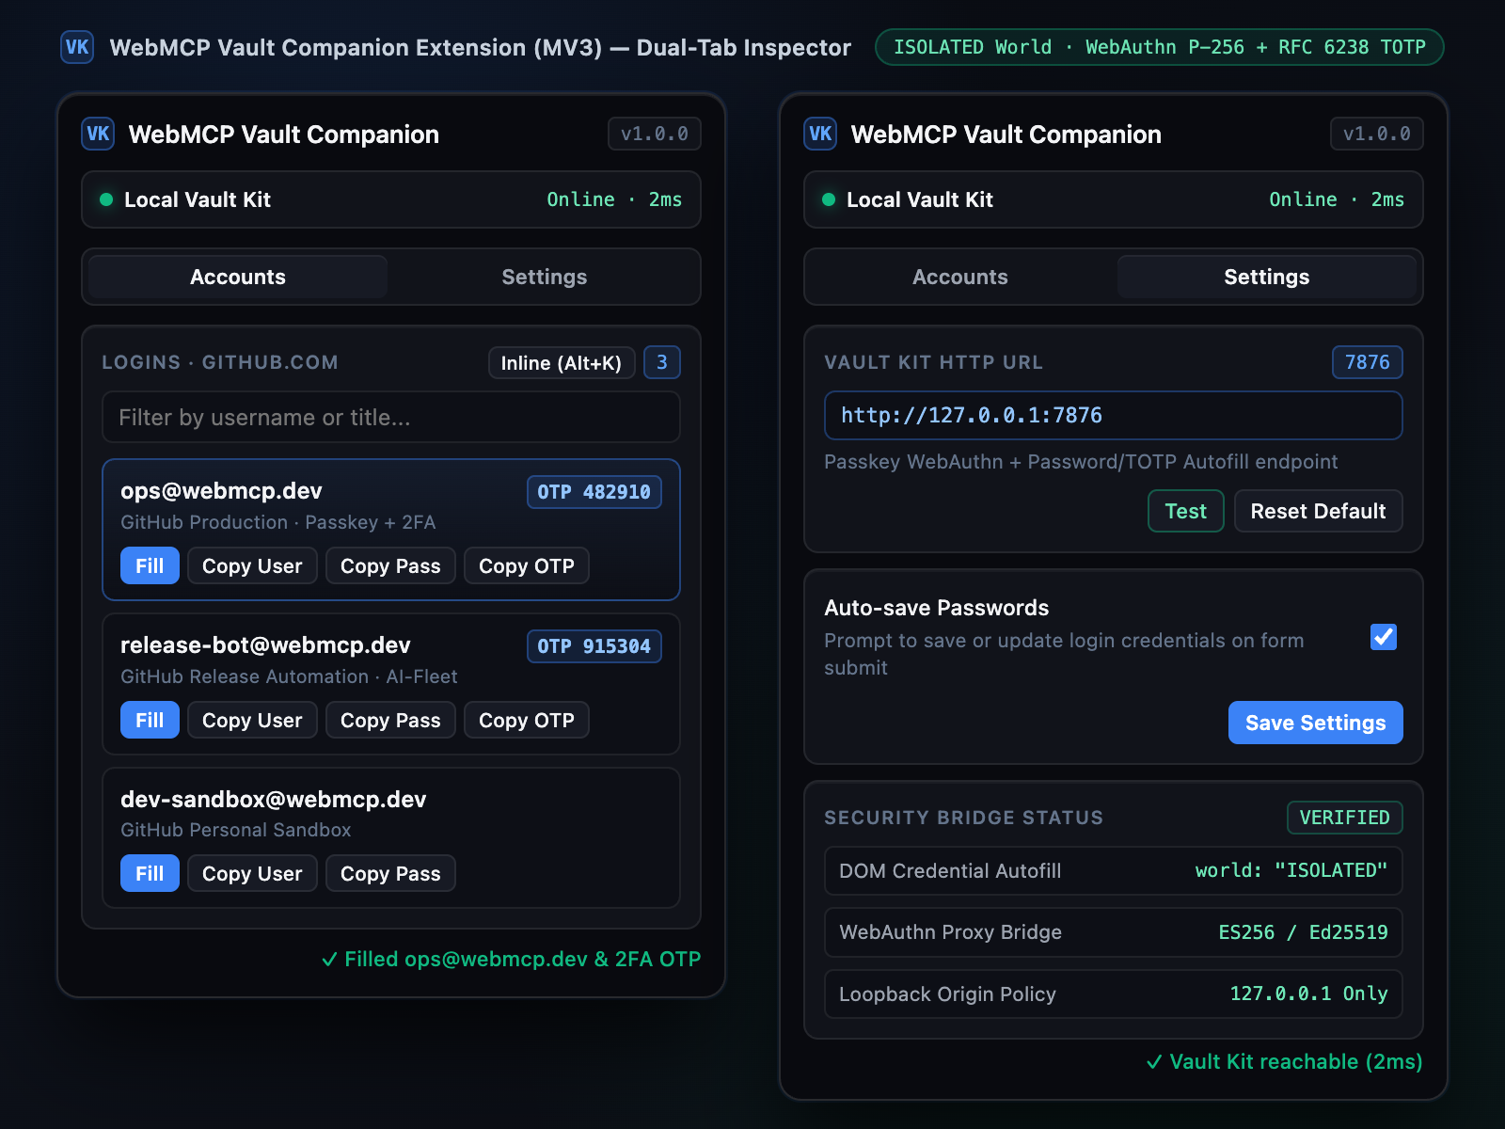1505x1129 pixels.
Task: Click the 7876 port badge
Action: coord(1368,362)
